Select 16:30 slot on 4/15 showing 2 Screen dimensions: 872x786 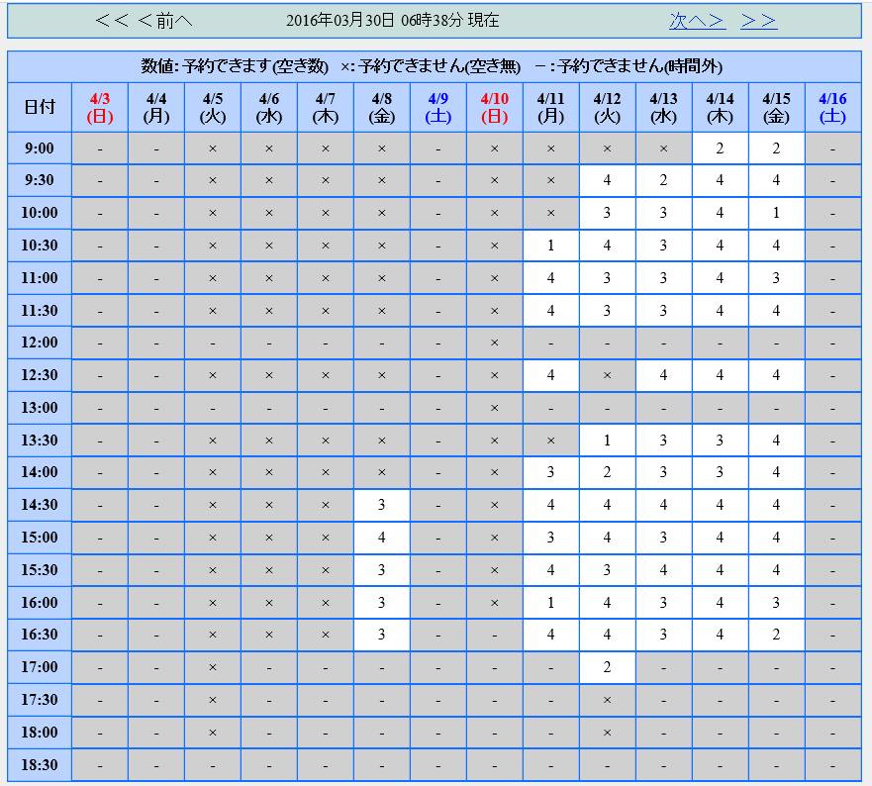click(776, 635)
